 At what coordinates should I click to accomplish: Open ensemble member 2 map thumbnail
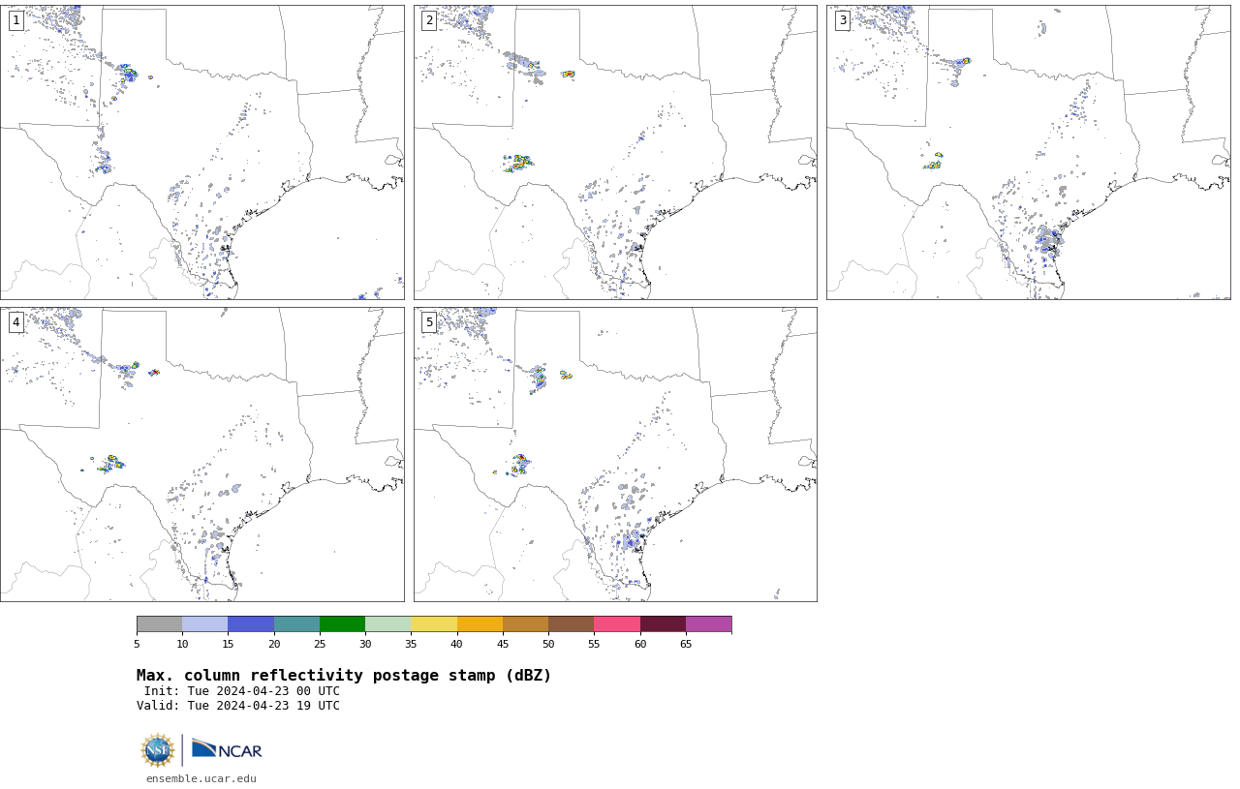[615, 152]
